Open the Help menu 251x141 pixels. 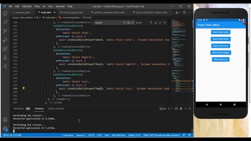coord(70,6)
